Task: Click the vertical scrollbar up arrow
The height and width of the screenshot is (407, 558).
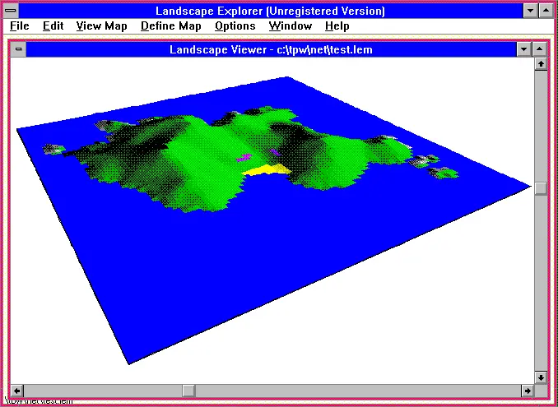Action: click(x=540, y=65)
